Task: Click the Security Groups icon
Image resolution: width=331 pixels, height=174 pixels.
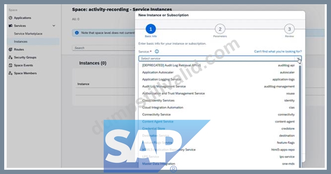Action: [11, 57]
